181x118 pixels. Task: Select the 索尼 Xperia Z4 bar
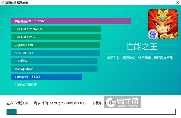point(54,69)
